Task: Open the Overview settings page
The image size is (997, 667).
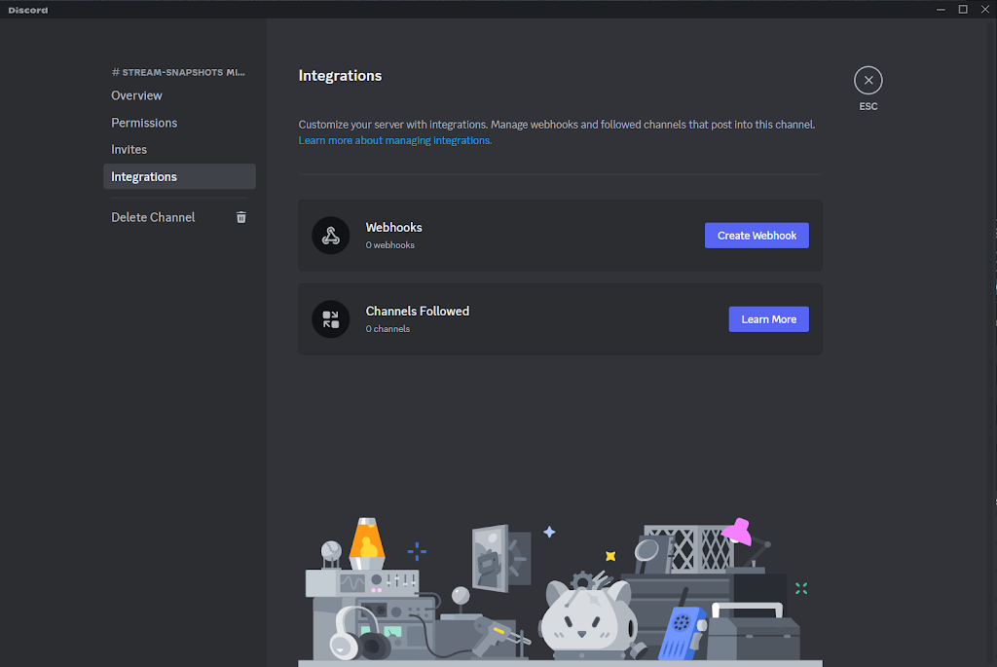Action: click(137, 95)
